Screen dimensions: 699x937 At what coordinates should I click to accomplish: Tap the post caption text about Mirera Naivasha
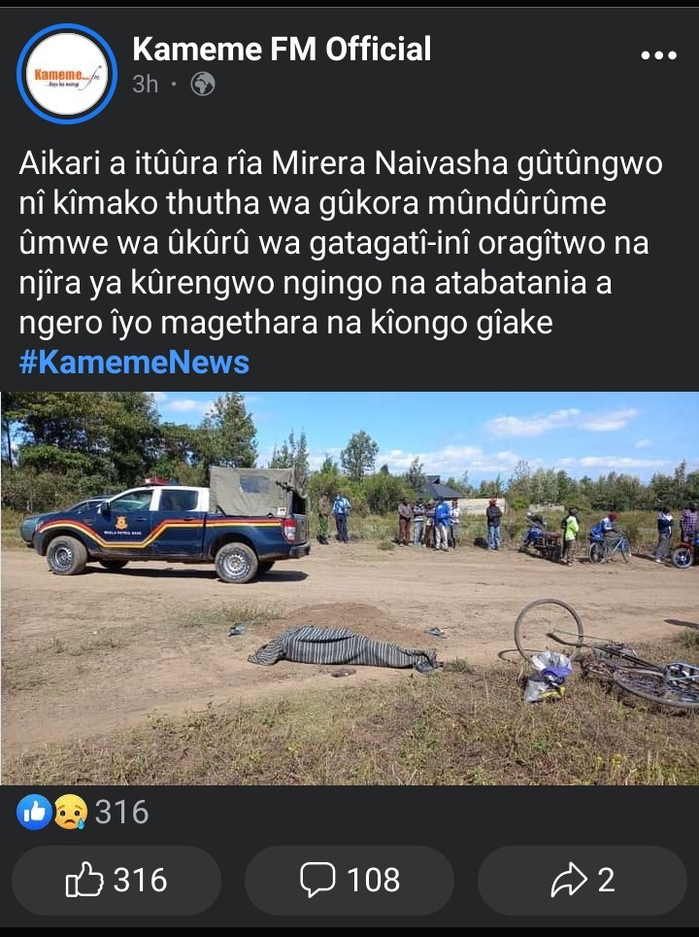coord(341,243)
